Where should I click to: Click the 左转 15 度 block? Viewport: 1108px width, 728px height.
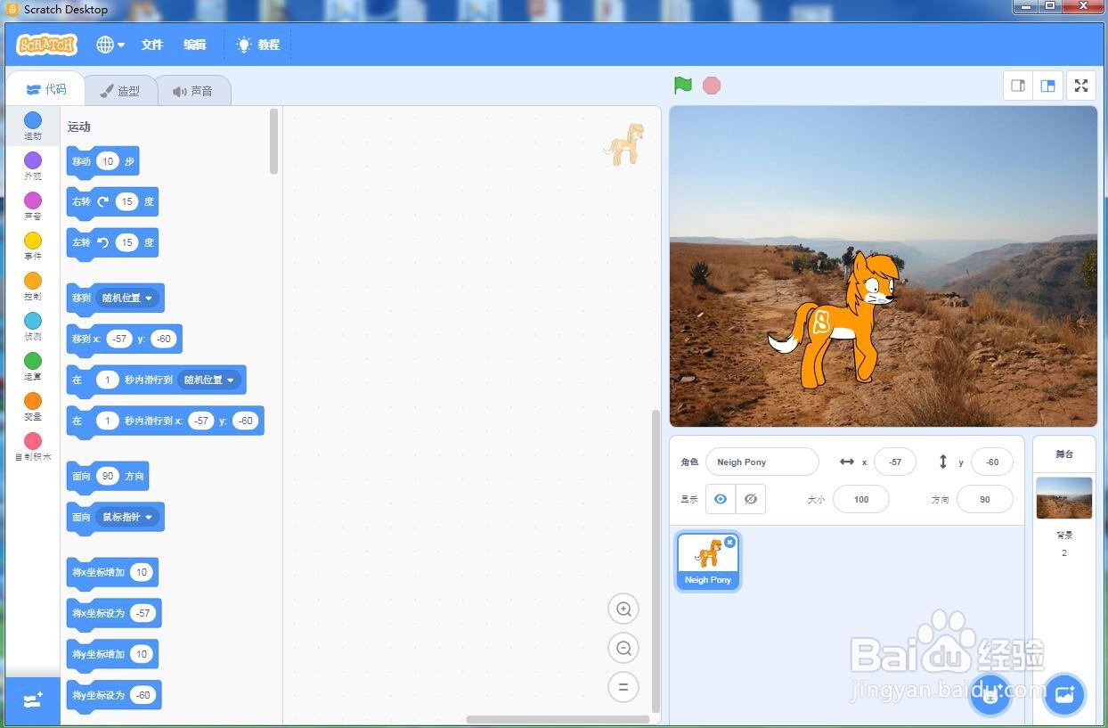(x=112, y=243)
